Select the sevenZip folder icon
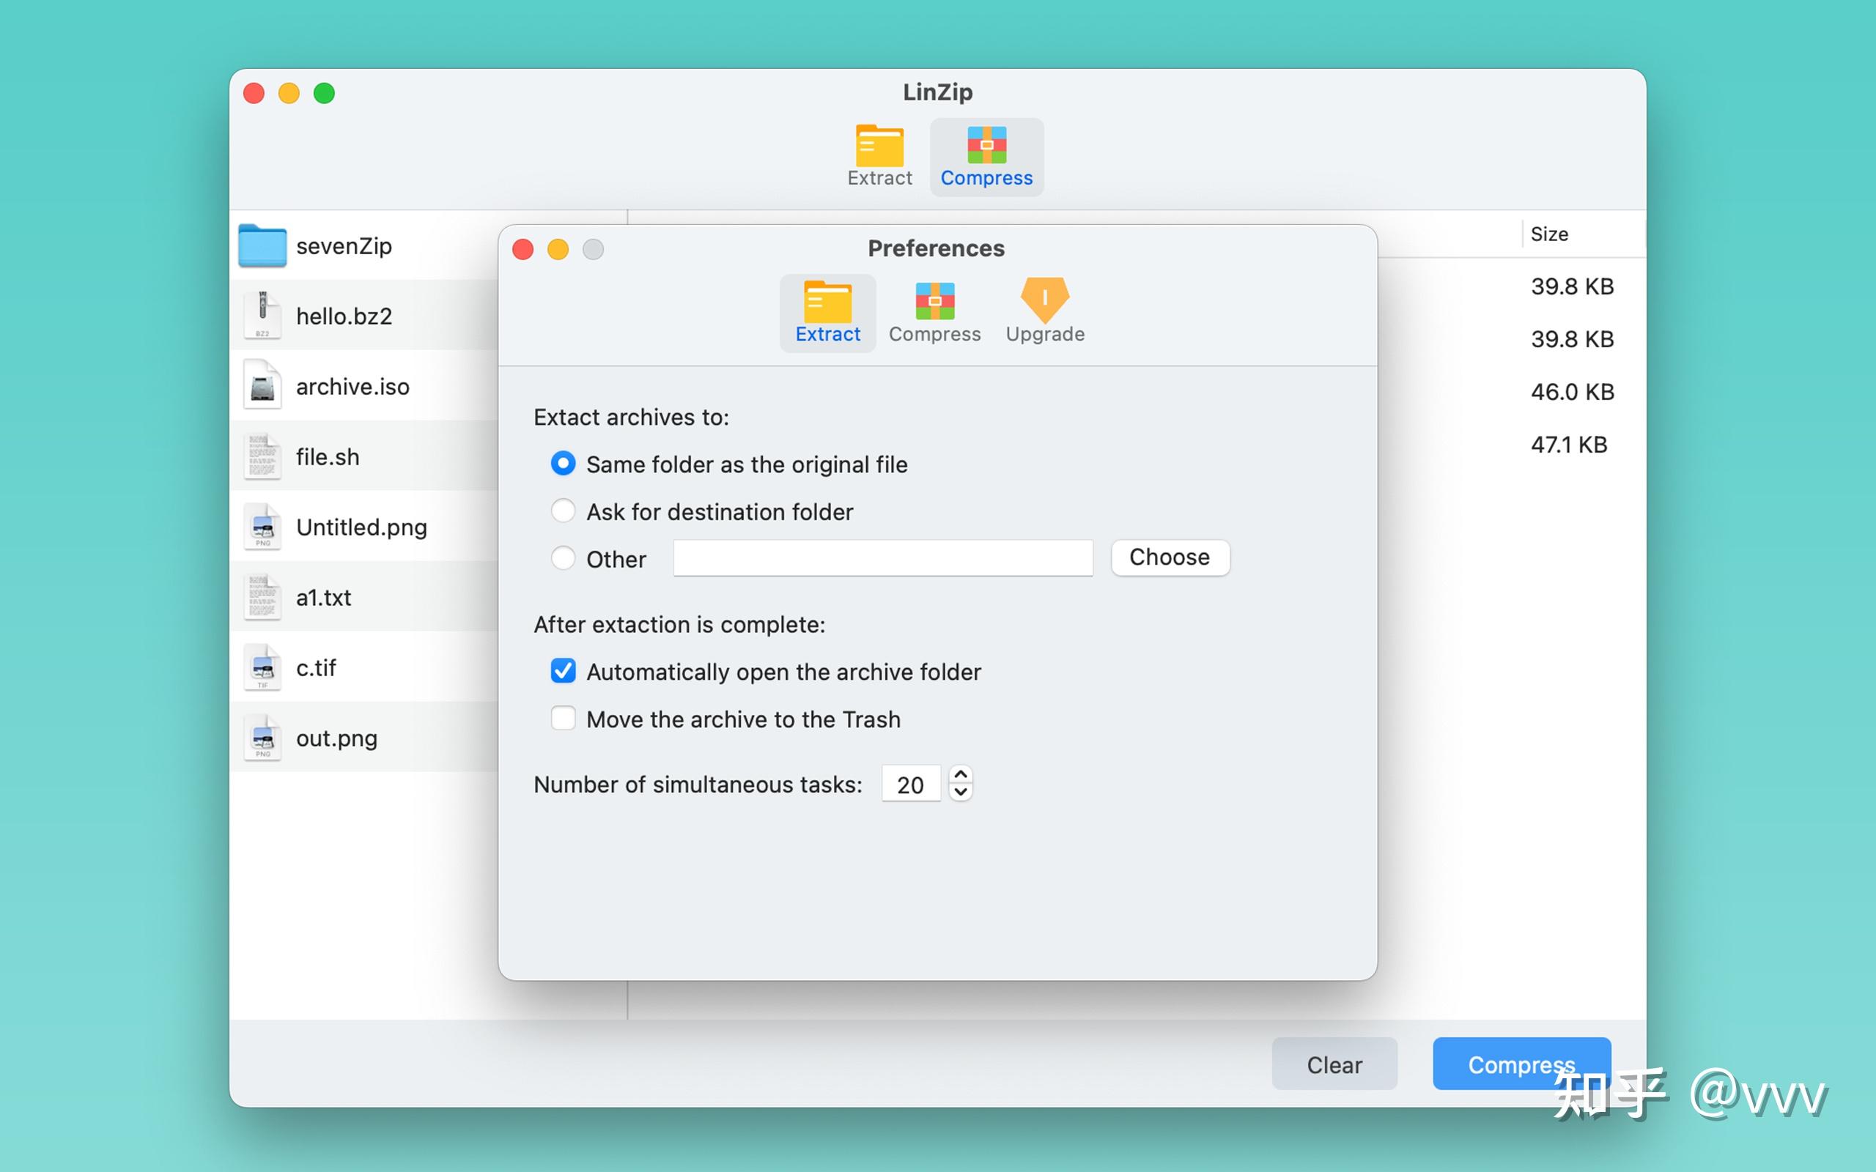Viewport: 1876px width, 1172px height. point(262,245)
